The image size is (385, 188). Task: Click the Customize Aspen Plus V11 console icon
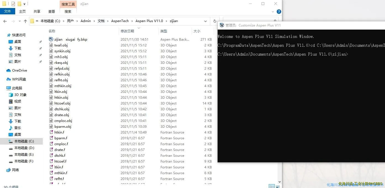pos(222,25)
